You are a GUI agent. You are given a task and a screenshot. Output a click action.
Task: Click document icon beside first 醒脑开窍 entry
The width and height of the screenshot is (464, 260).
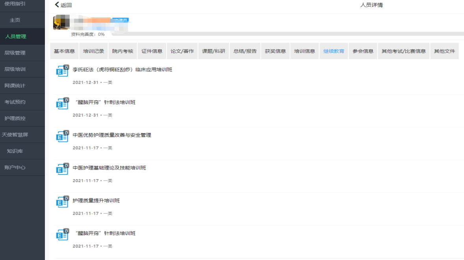coord(62,104)
